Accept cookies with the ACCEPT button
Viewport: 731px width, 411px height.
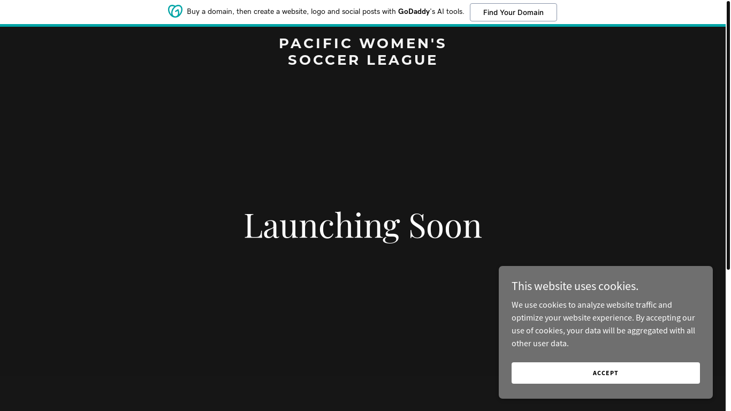[605, 373]
